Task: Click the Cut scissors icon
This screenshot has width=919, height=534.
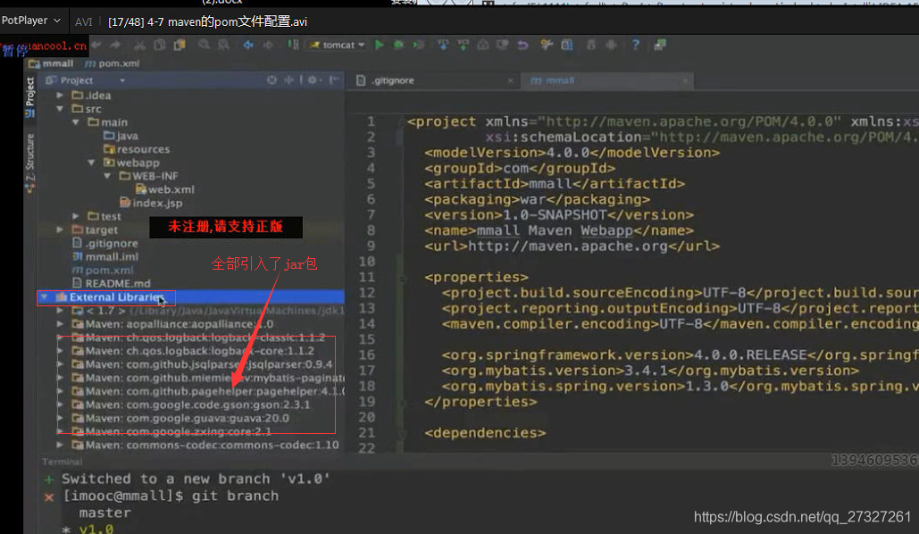Action: coord(139,46)
